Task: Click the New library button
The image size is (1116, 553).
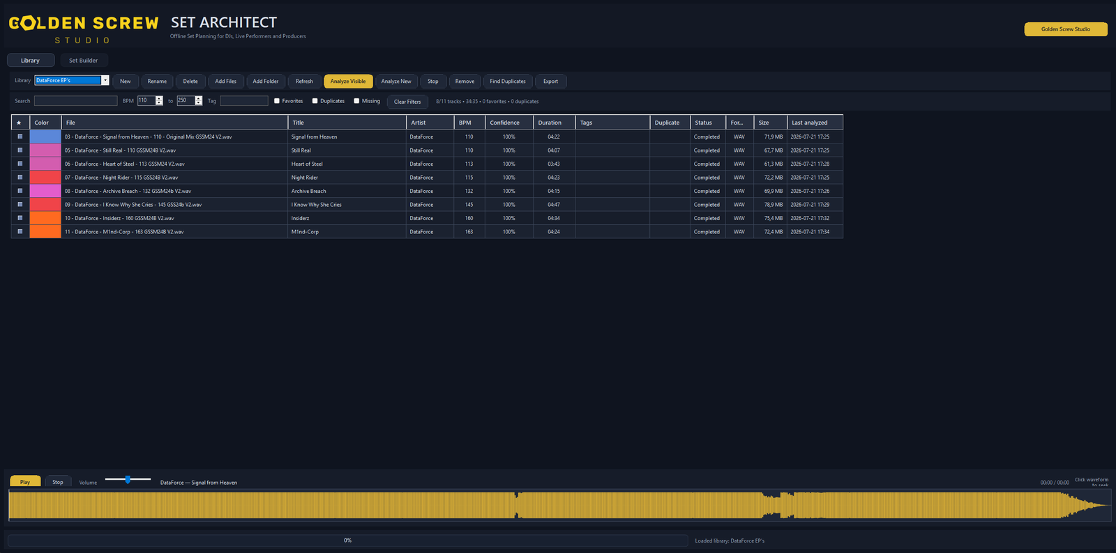Action: pos(126,81)
